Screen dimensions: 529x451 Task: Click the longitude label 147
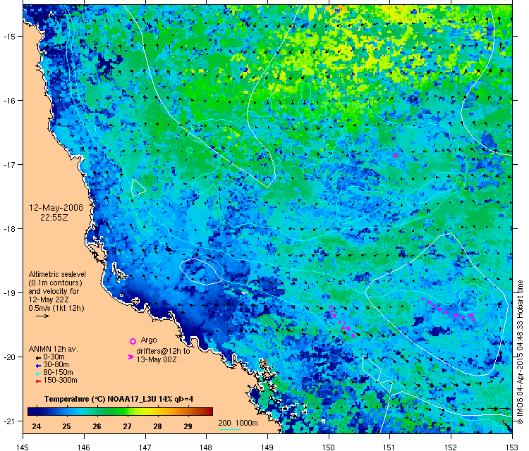tap(145, 447)
